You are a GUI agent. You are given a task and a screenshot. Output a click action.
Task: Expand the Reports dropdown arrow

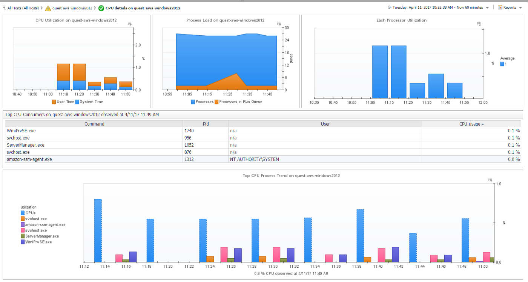521,8
